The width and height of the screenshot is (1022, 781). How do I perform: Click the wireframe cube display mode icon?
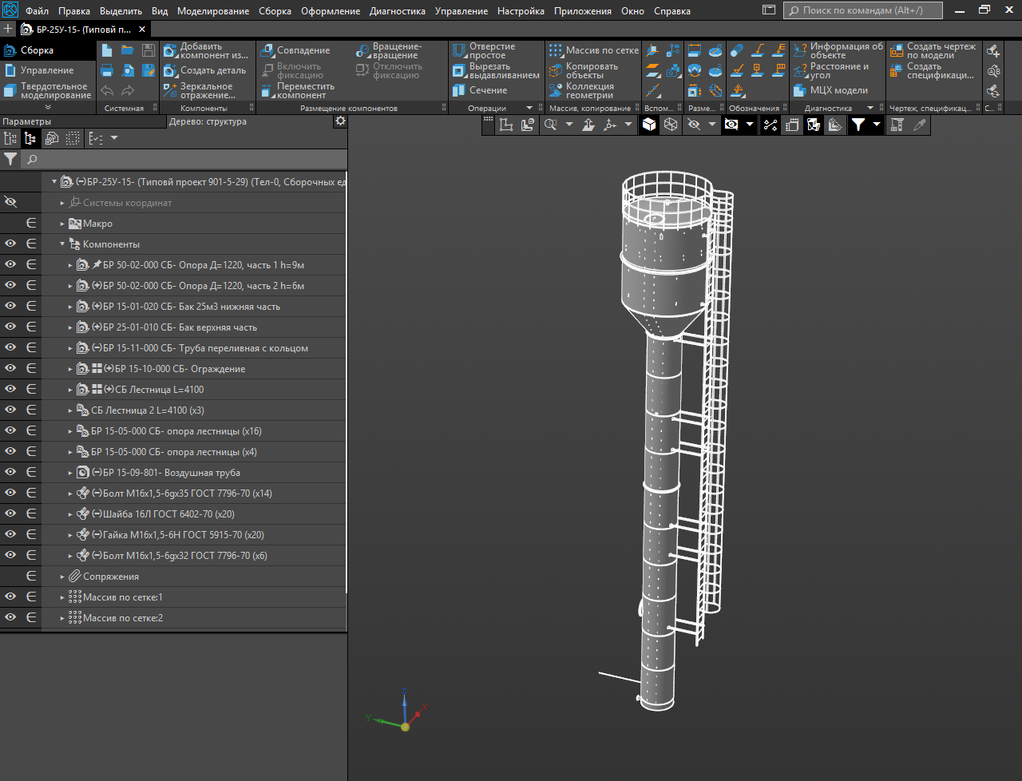click(671, 125)
